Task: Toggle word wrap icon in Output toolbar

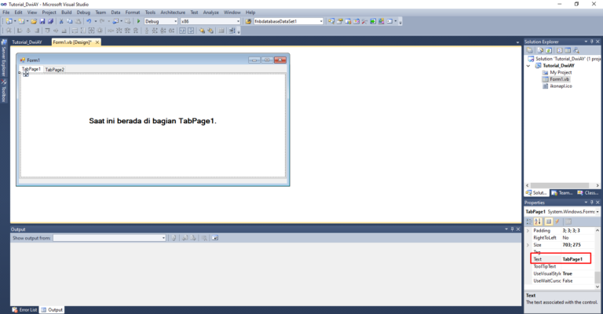Action: [215, 238]
